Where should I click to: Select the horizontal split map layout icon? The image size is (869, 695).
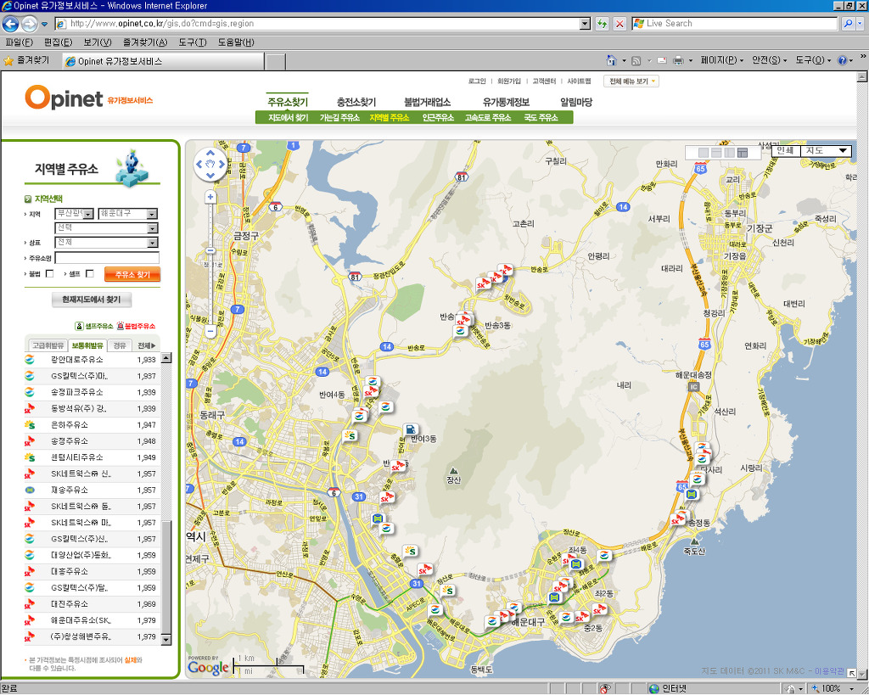[x=716, y=153]
